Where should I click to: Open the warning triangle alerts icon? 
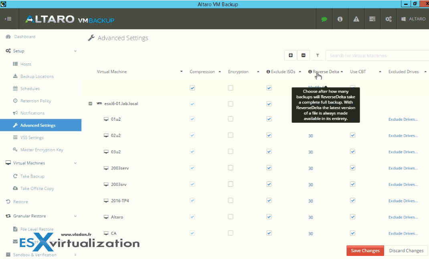[356, 19]
